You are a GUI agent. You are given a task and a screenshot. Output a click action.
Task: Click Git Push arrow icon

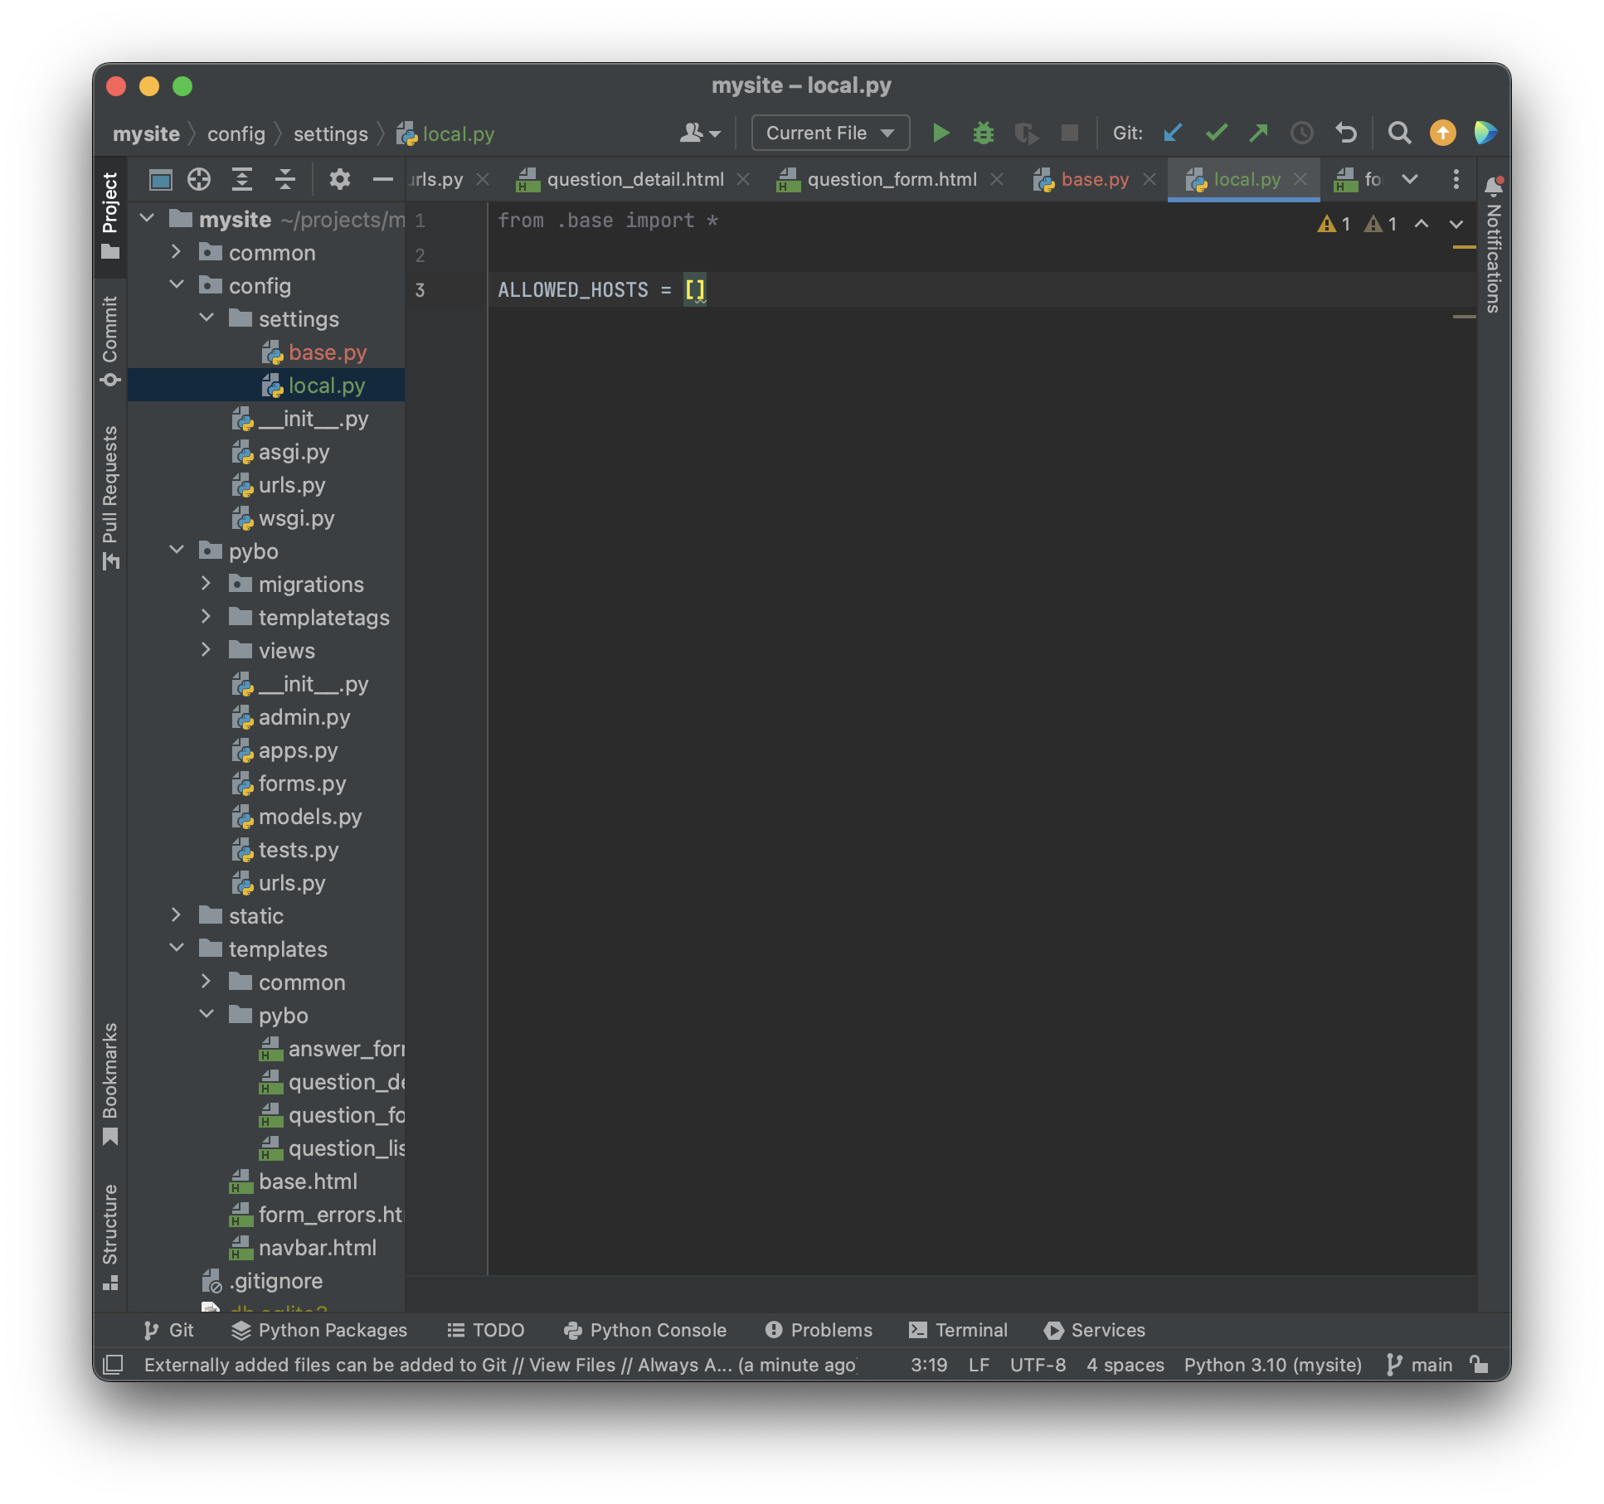click(x=1258, y=133)
